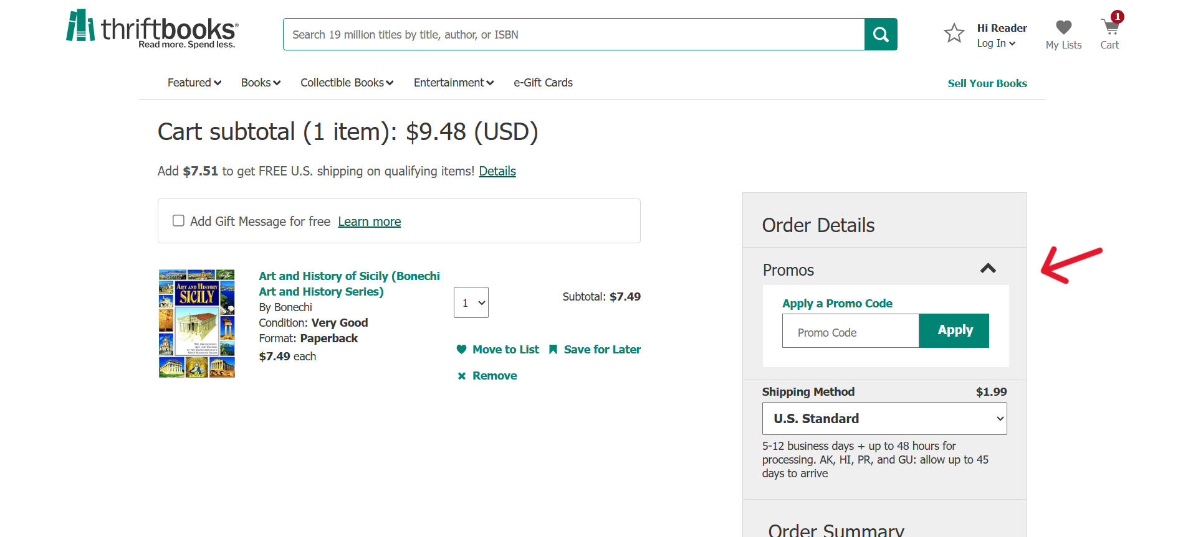This screenshot has width=1183, height=537.
Task: Click the magnifying glass search icon
Action: coord(880,34)
